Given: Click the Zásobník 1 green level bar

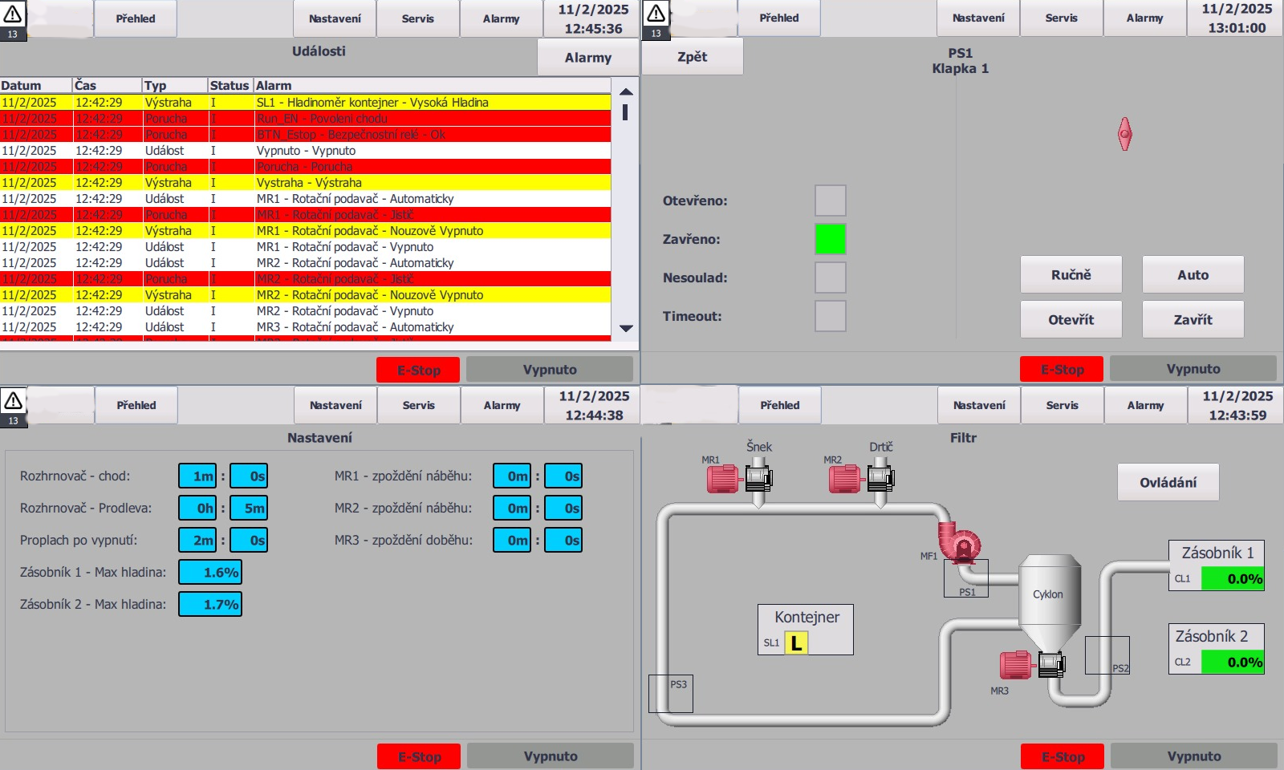Looking at the screenshot, I should pyautogui.click(x=1232, y=578).
